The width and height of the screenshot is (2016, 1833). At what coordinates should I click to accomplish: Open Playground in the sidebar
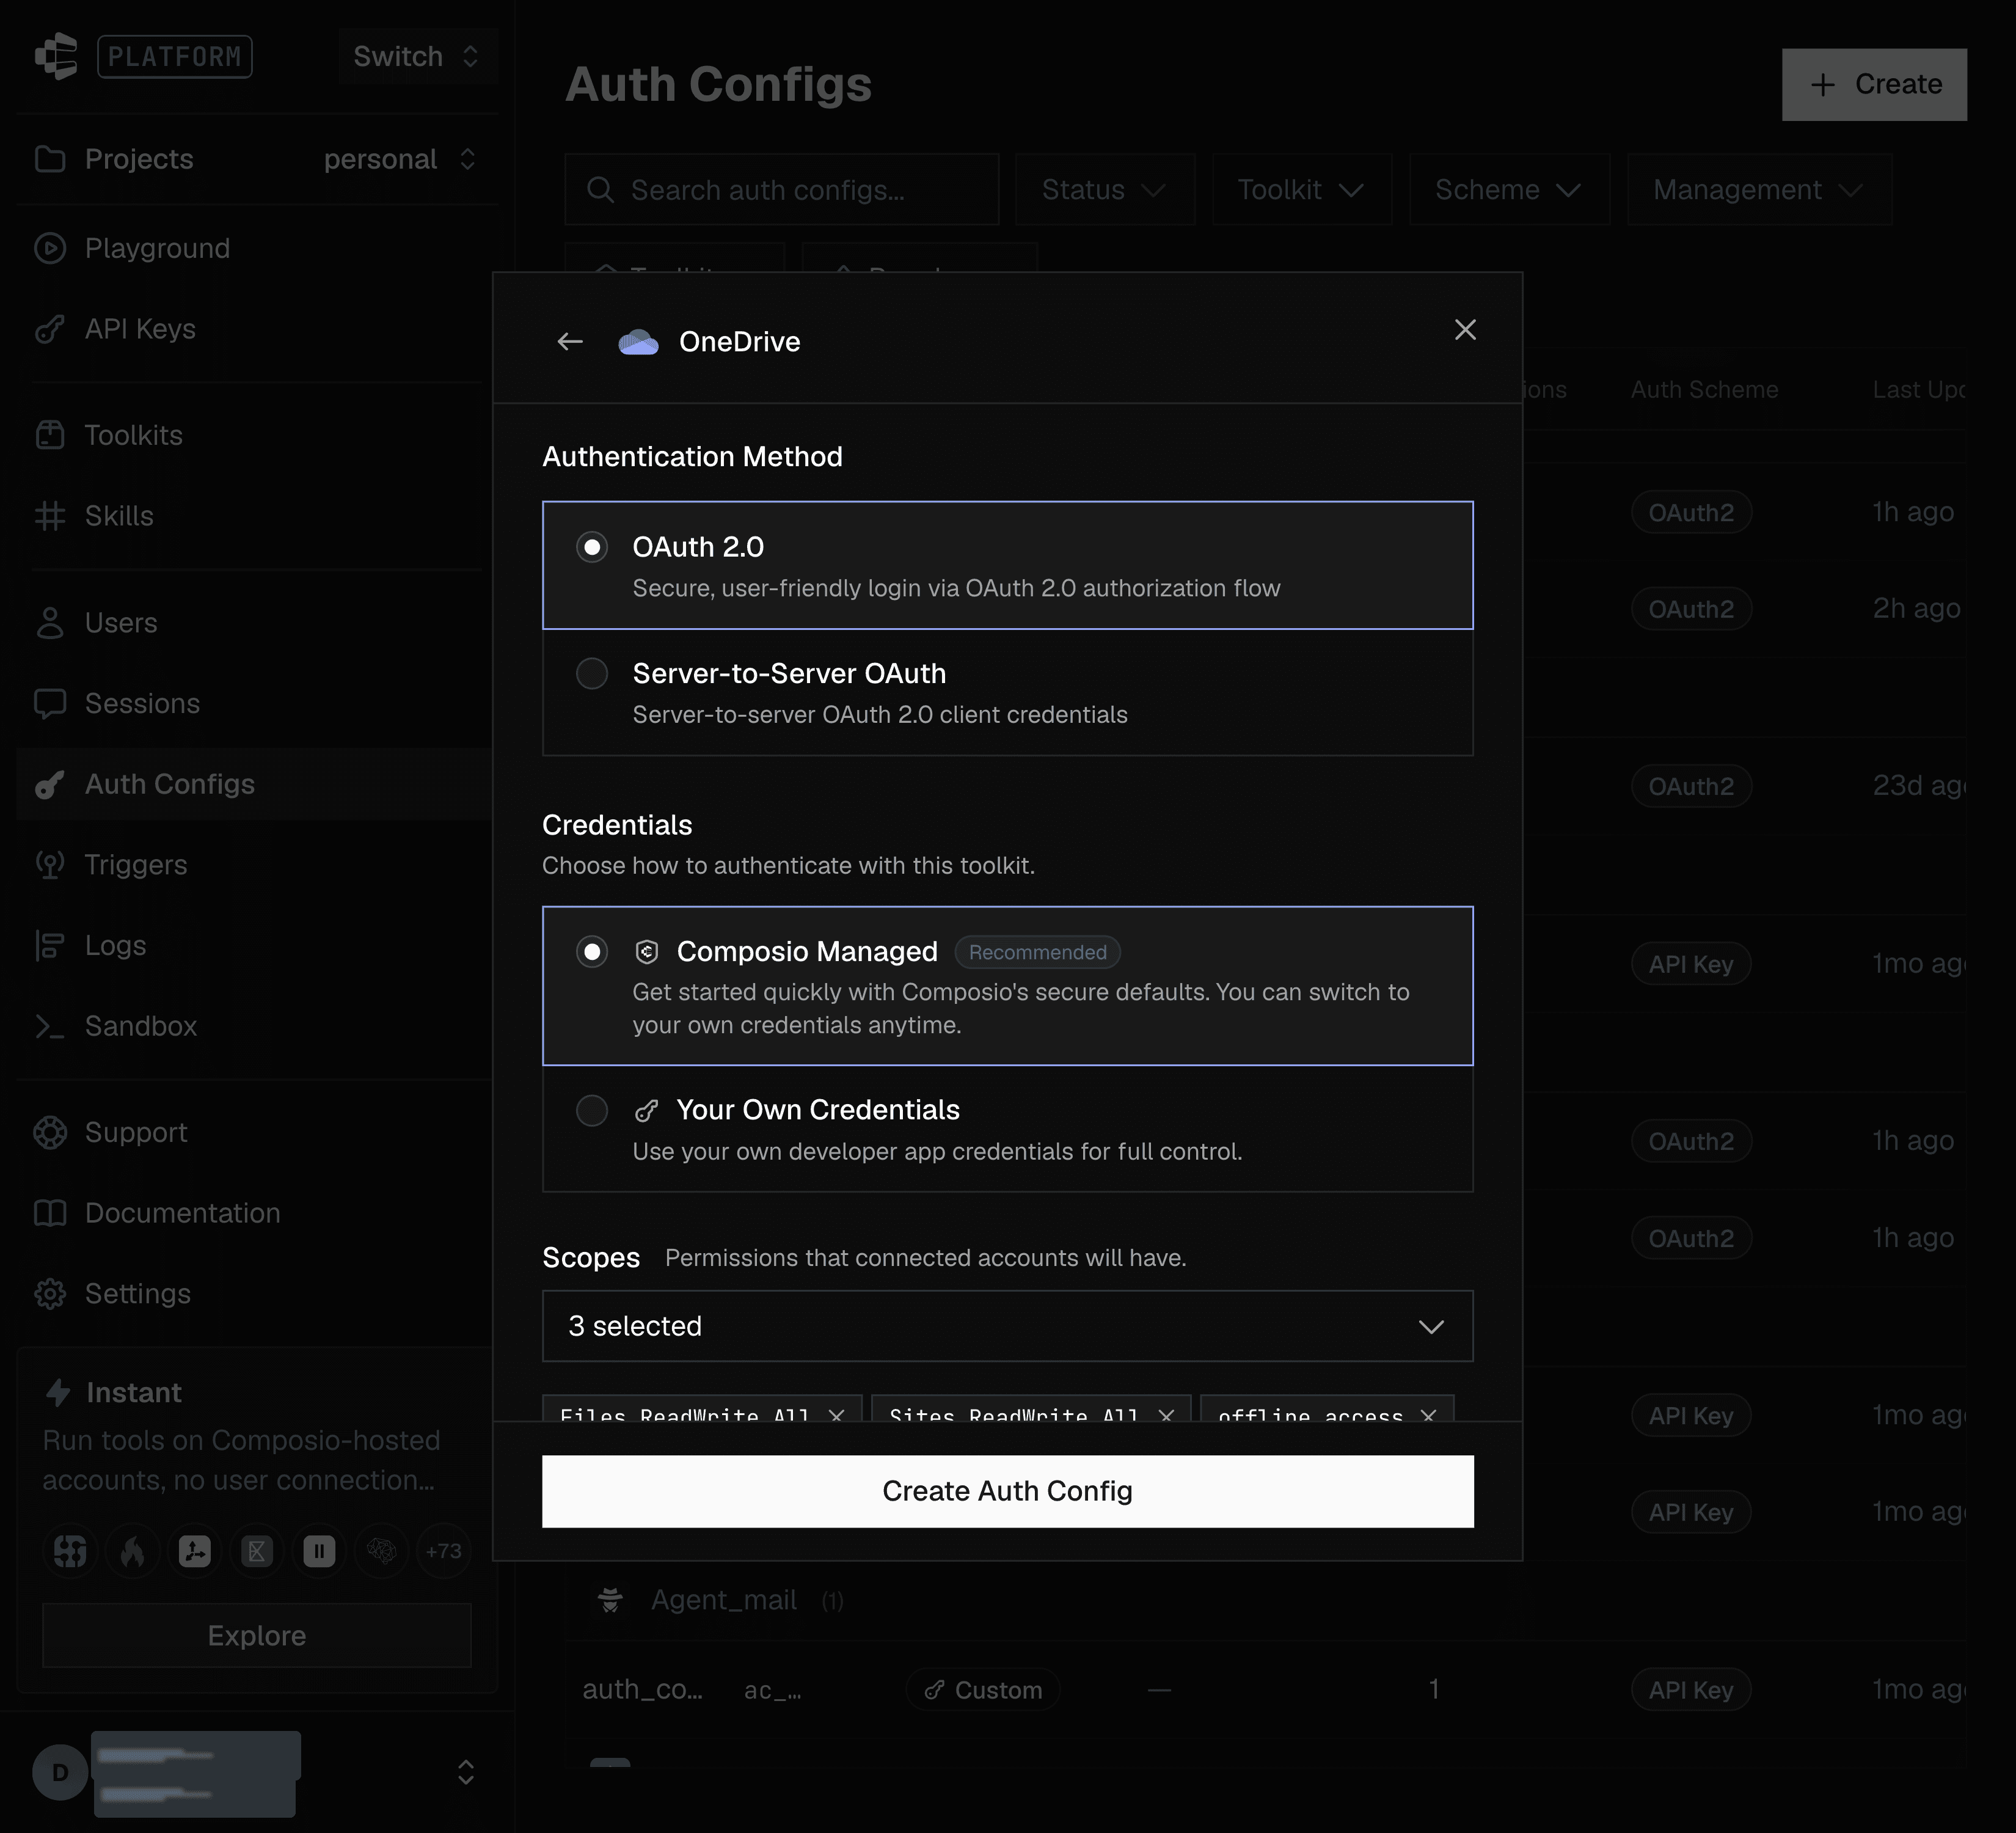pyautogui.click(x=257, y=248)
